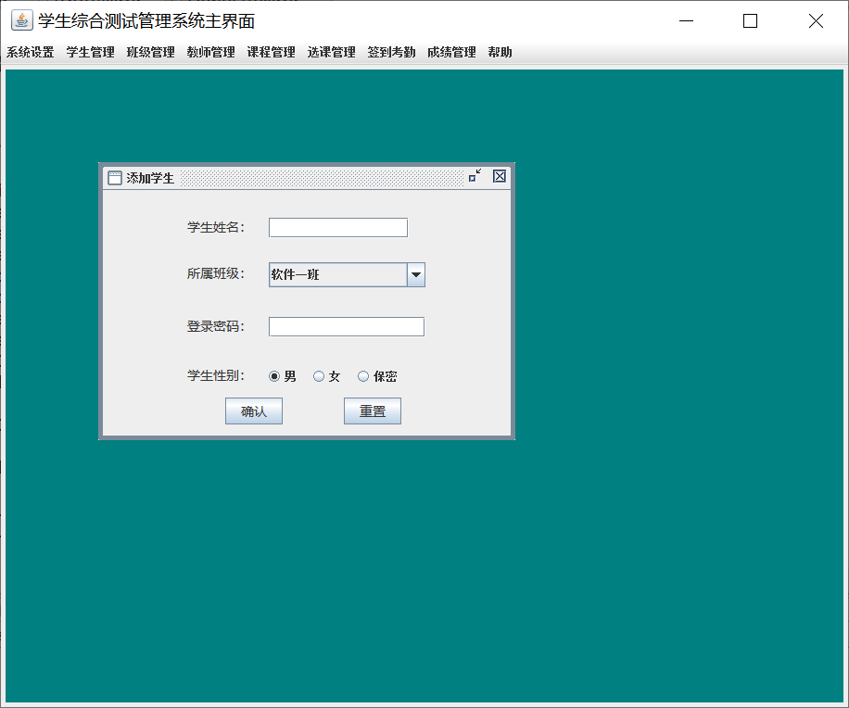The image size is (849, 708).
Task: Select the 男 gender radio button
Action: 274,376
